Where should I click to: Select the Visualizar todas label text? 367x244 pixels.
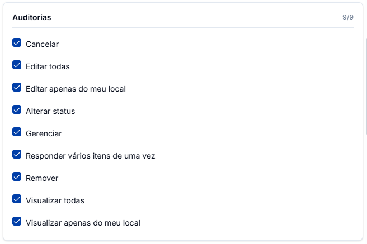coord(55,200)
